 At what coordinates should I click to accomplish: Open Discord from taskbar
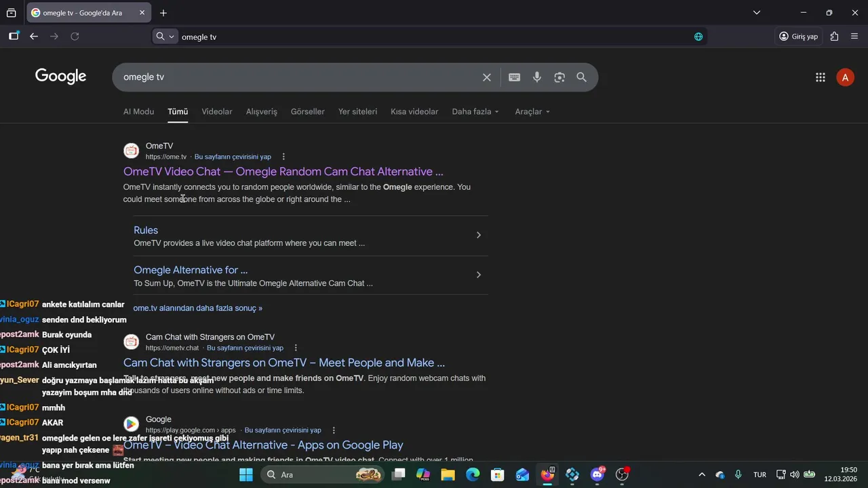click(597, 474)
